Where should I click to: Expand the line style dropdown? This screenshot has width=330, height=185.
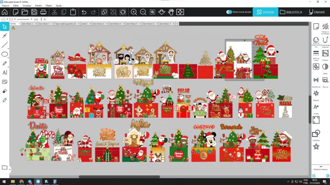pos(32,19)
